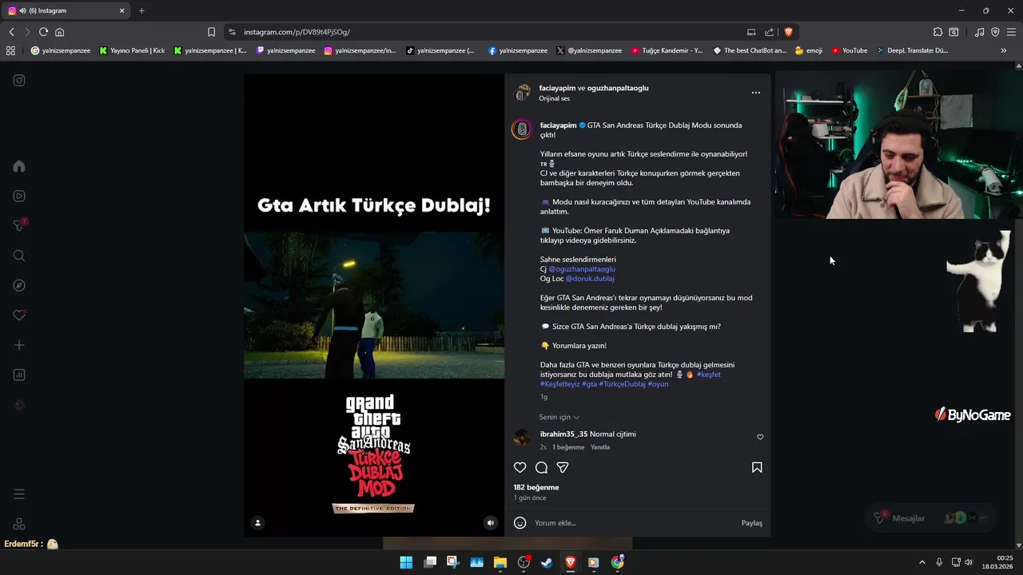Save the post with the bookmark icon
The width and height of the screenshot is (1023, 575).
click(x=757, y=467)
